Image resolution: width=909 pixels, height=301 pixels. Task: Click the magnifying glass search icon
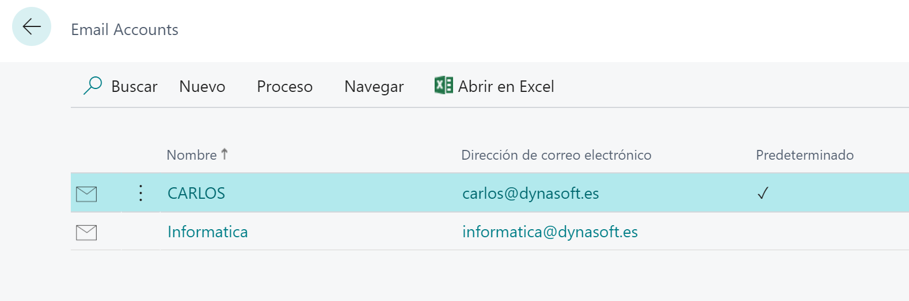click(93, 86)
